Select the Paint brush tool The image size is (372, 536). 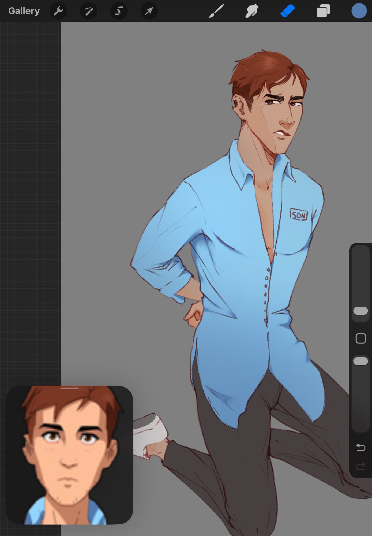pyautogui.click(x=216, y=11)
